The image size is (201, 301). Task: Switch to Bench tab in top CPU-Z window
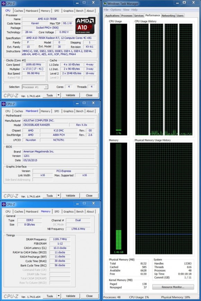(80, 11)
